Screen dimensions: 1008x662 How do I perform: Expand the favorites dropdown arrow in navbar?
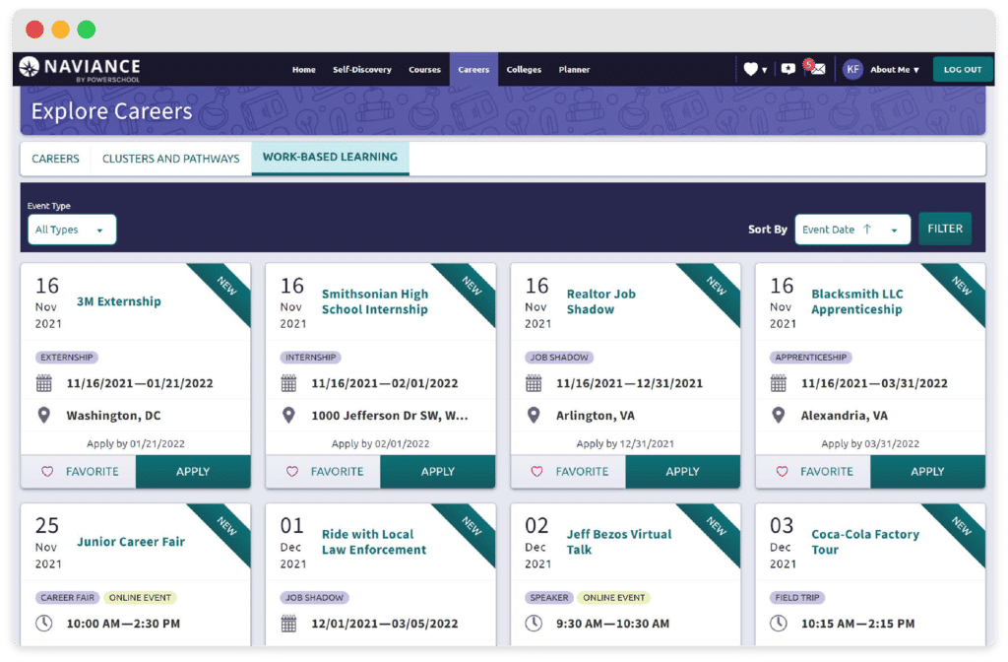pos(764,70)
